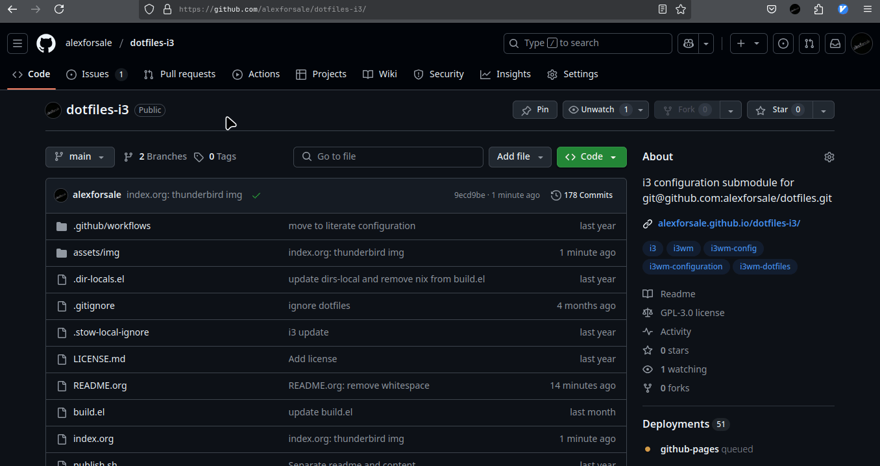Viewport: 880px width, 466px height.
Task: Switch to the Issues tab
Action: click(96, 74)
